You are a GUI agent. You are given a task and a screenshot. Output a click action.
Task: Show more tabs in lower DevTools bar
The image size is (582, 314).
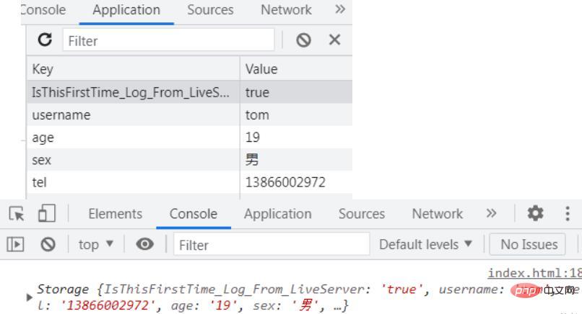click(491, 214)
